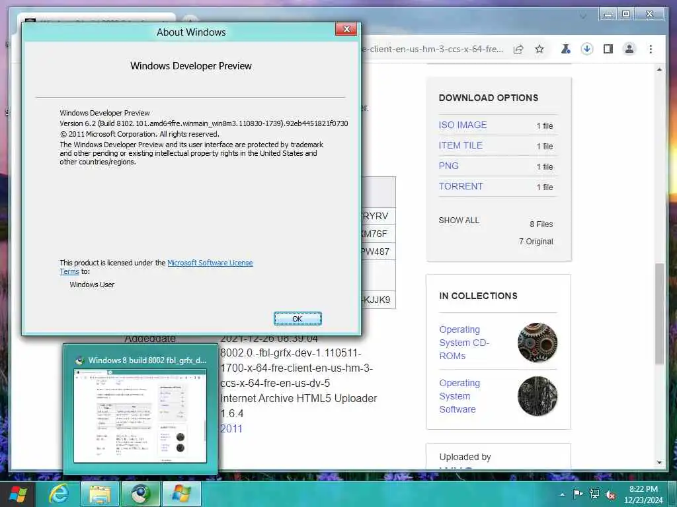Click the tab search chevron in browser
Viewport: 677px width, 507px height.
[x=583, y=16]
